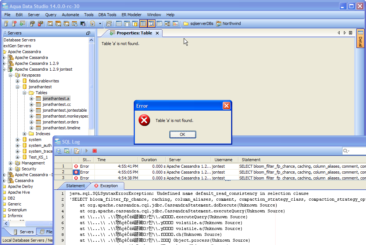Close the Error dialog with red X
366x245 pixels.
click(226, 106)
